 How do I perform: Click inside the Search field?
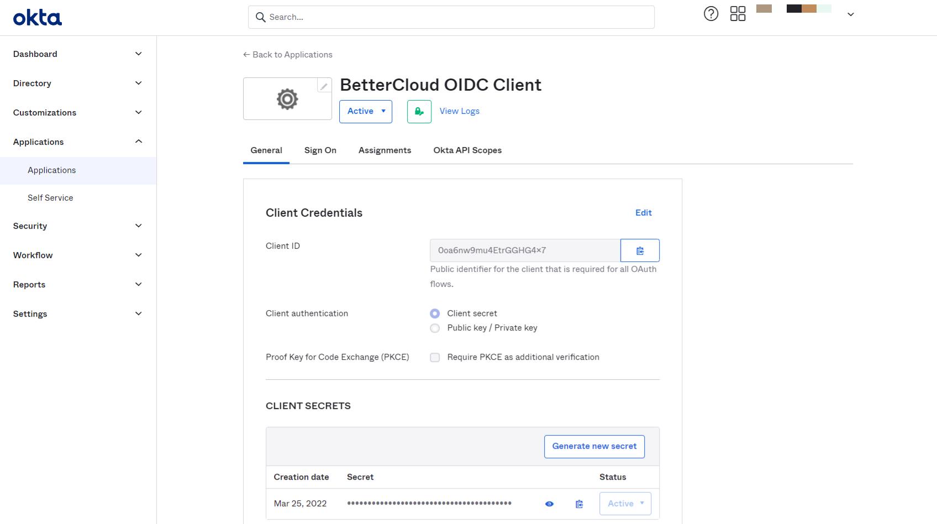[x=451, y=17]
